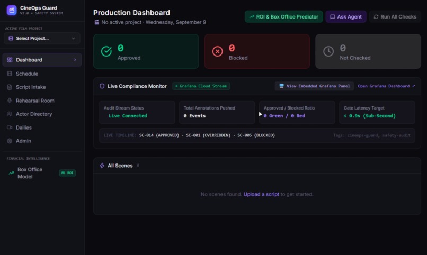Image resolution: width=427 pixels, height=255 pixels.
Task: View Embedded Grafana Panel
Action: 314,86
